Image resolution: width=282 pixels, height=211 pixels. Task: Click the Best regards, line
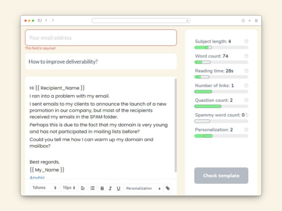tap(45, 162)
